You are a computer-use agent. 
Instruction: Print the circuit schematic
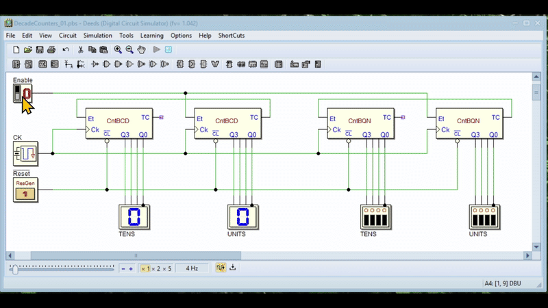(51, 49)
